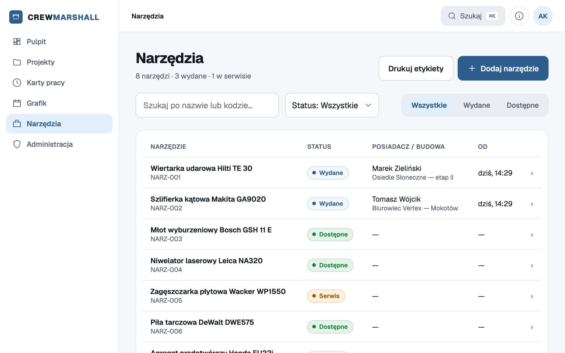Screen dimensions: 565x353
Task: Click the POSIADACZ / BUDOWA column header
Action: [x=408, y=147]
